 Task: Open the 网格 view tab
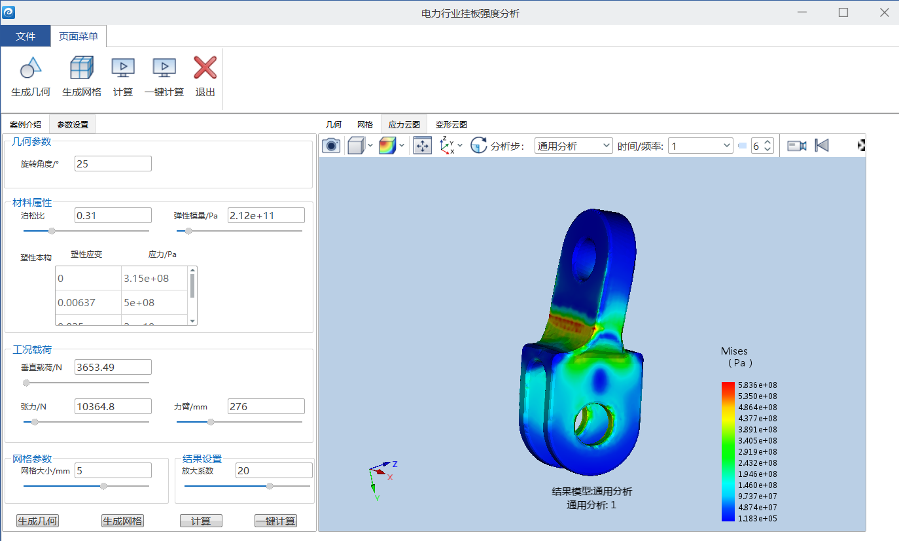coord(365,124)
